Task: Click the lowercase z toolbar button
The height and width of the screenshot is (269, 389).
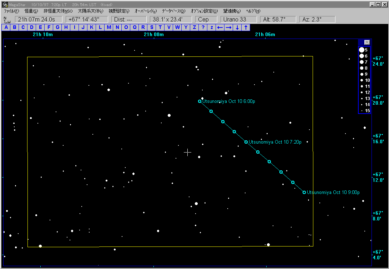Action: pyautogui.click(x=212, y=27)
